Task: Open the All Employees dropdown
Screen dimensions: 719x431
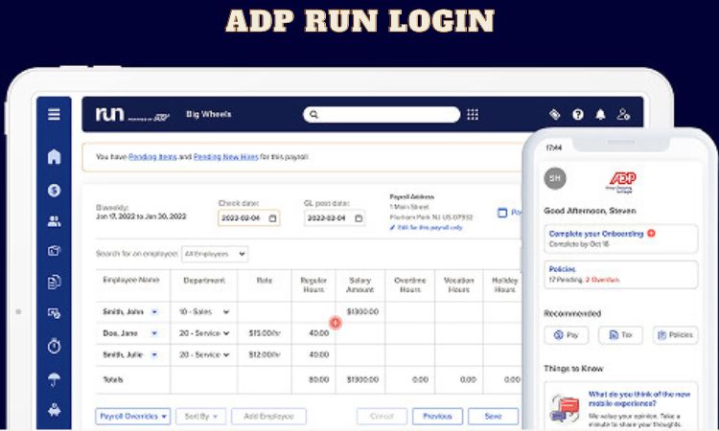Action: point(215,254)
